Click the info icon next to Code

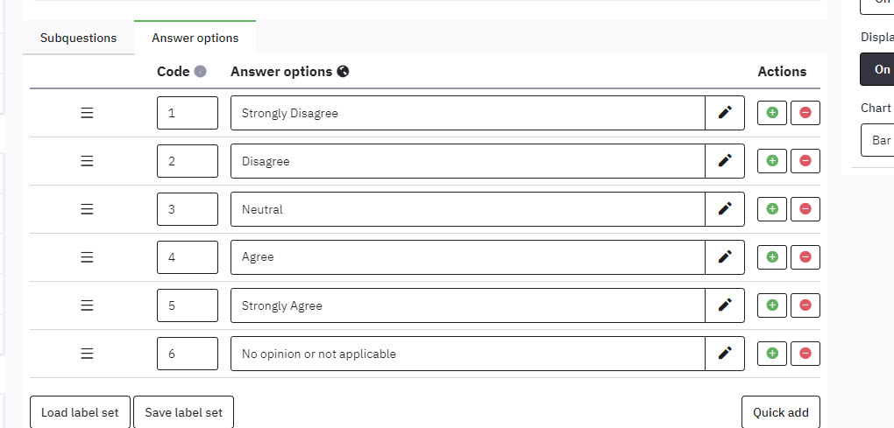(200, 72)
